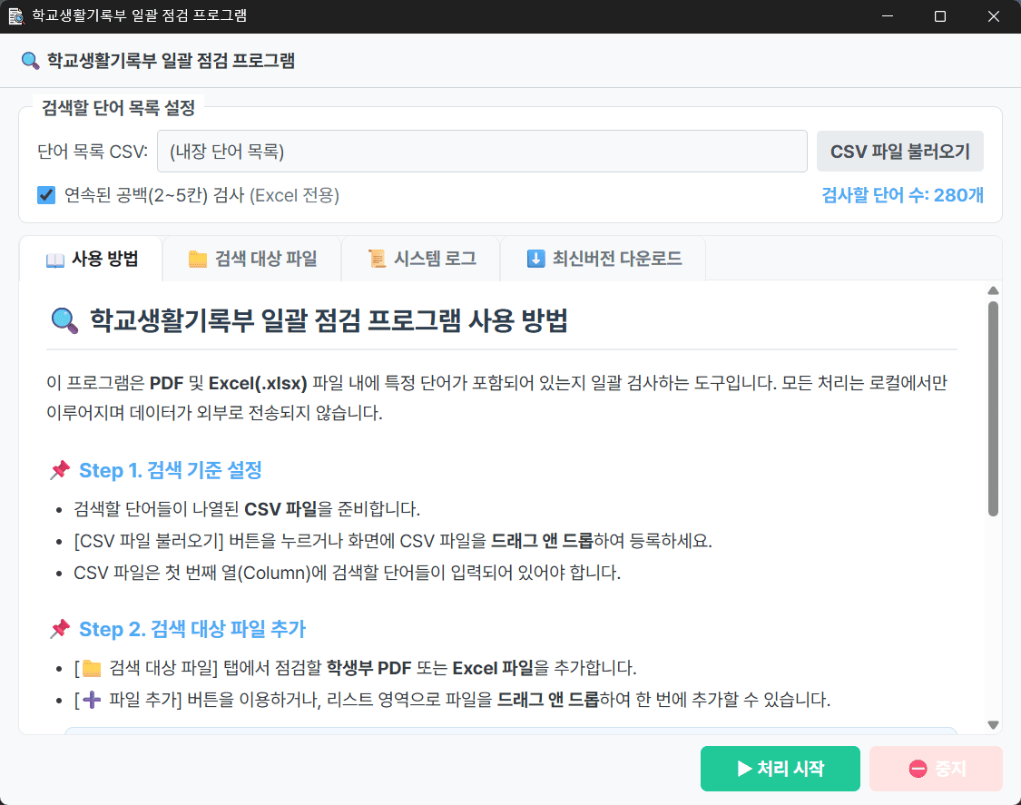This screenshot has height=805, width=1021.
Task: Click the large magnifier icon beside 사용 방법 heading
Action: pyautogui.click(x=64, y=320)
